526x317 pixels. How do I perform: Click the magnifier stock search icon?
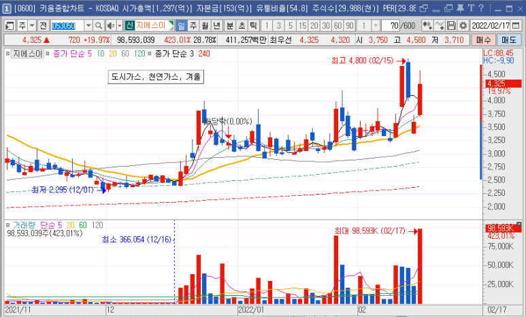pos(98,25)
